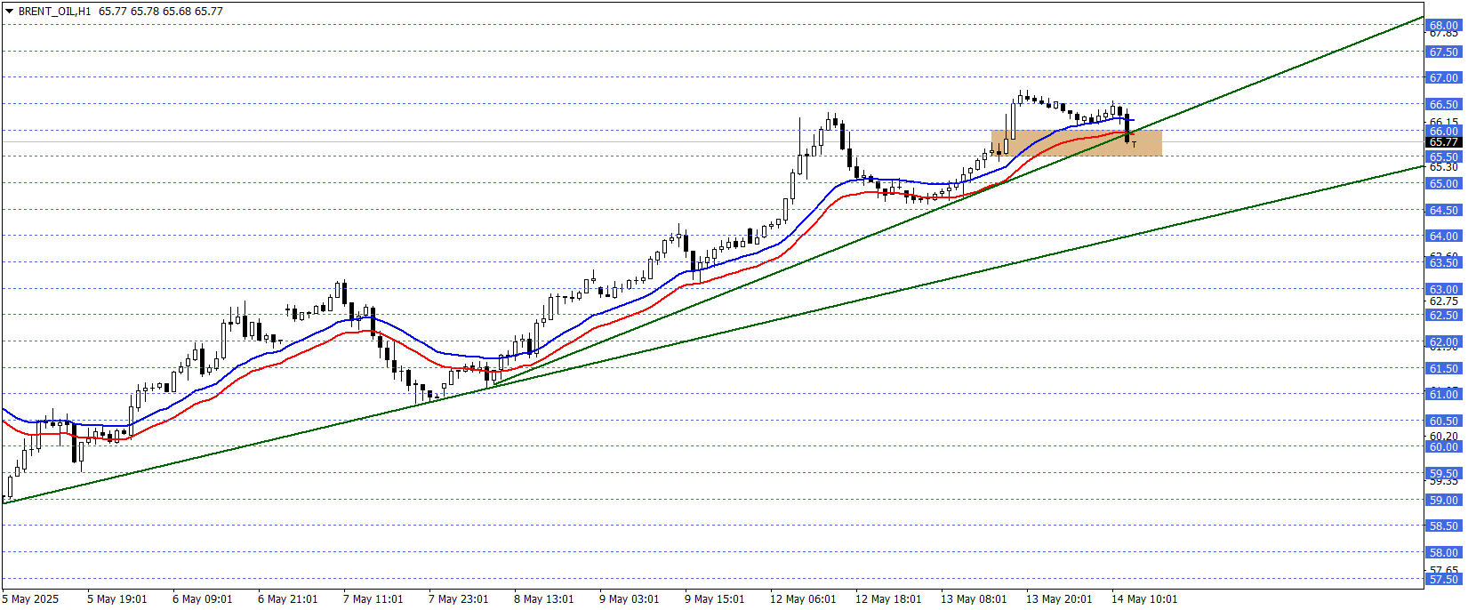1468x610 pixels.
Task: Click the 64.50 price level label
Action: pos(1443,211)
